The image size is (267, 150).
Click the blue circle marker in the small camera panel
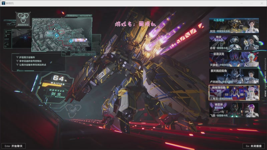tap(26, 38)
